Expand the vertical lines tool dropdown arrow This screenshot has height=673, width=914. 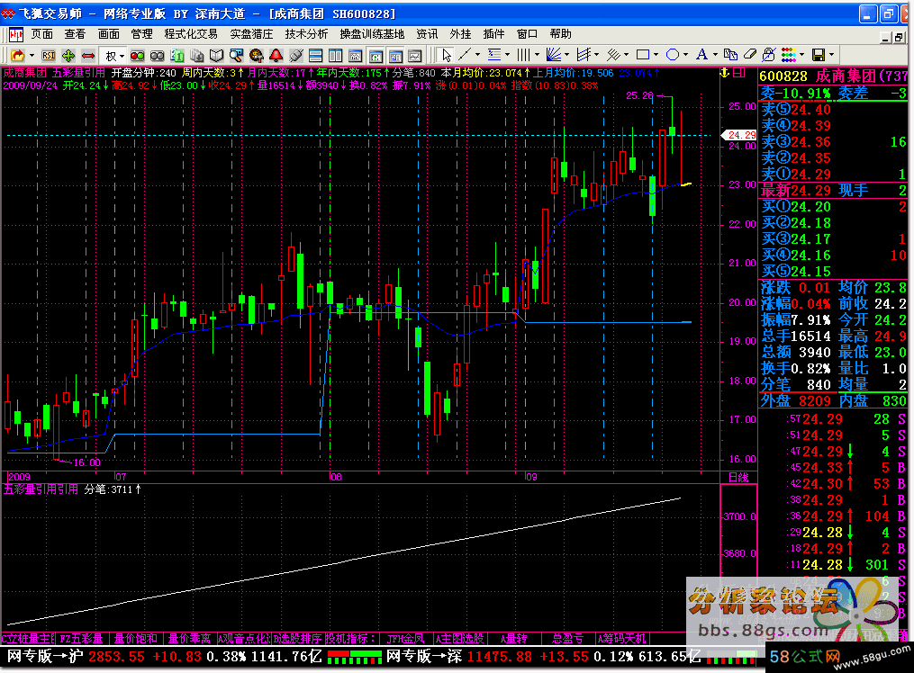537,55
